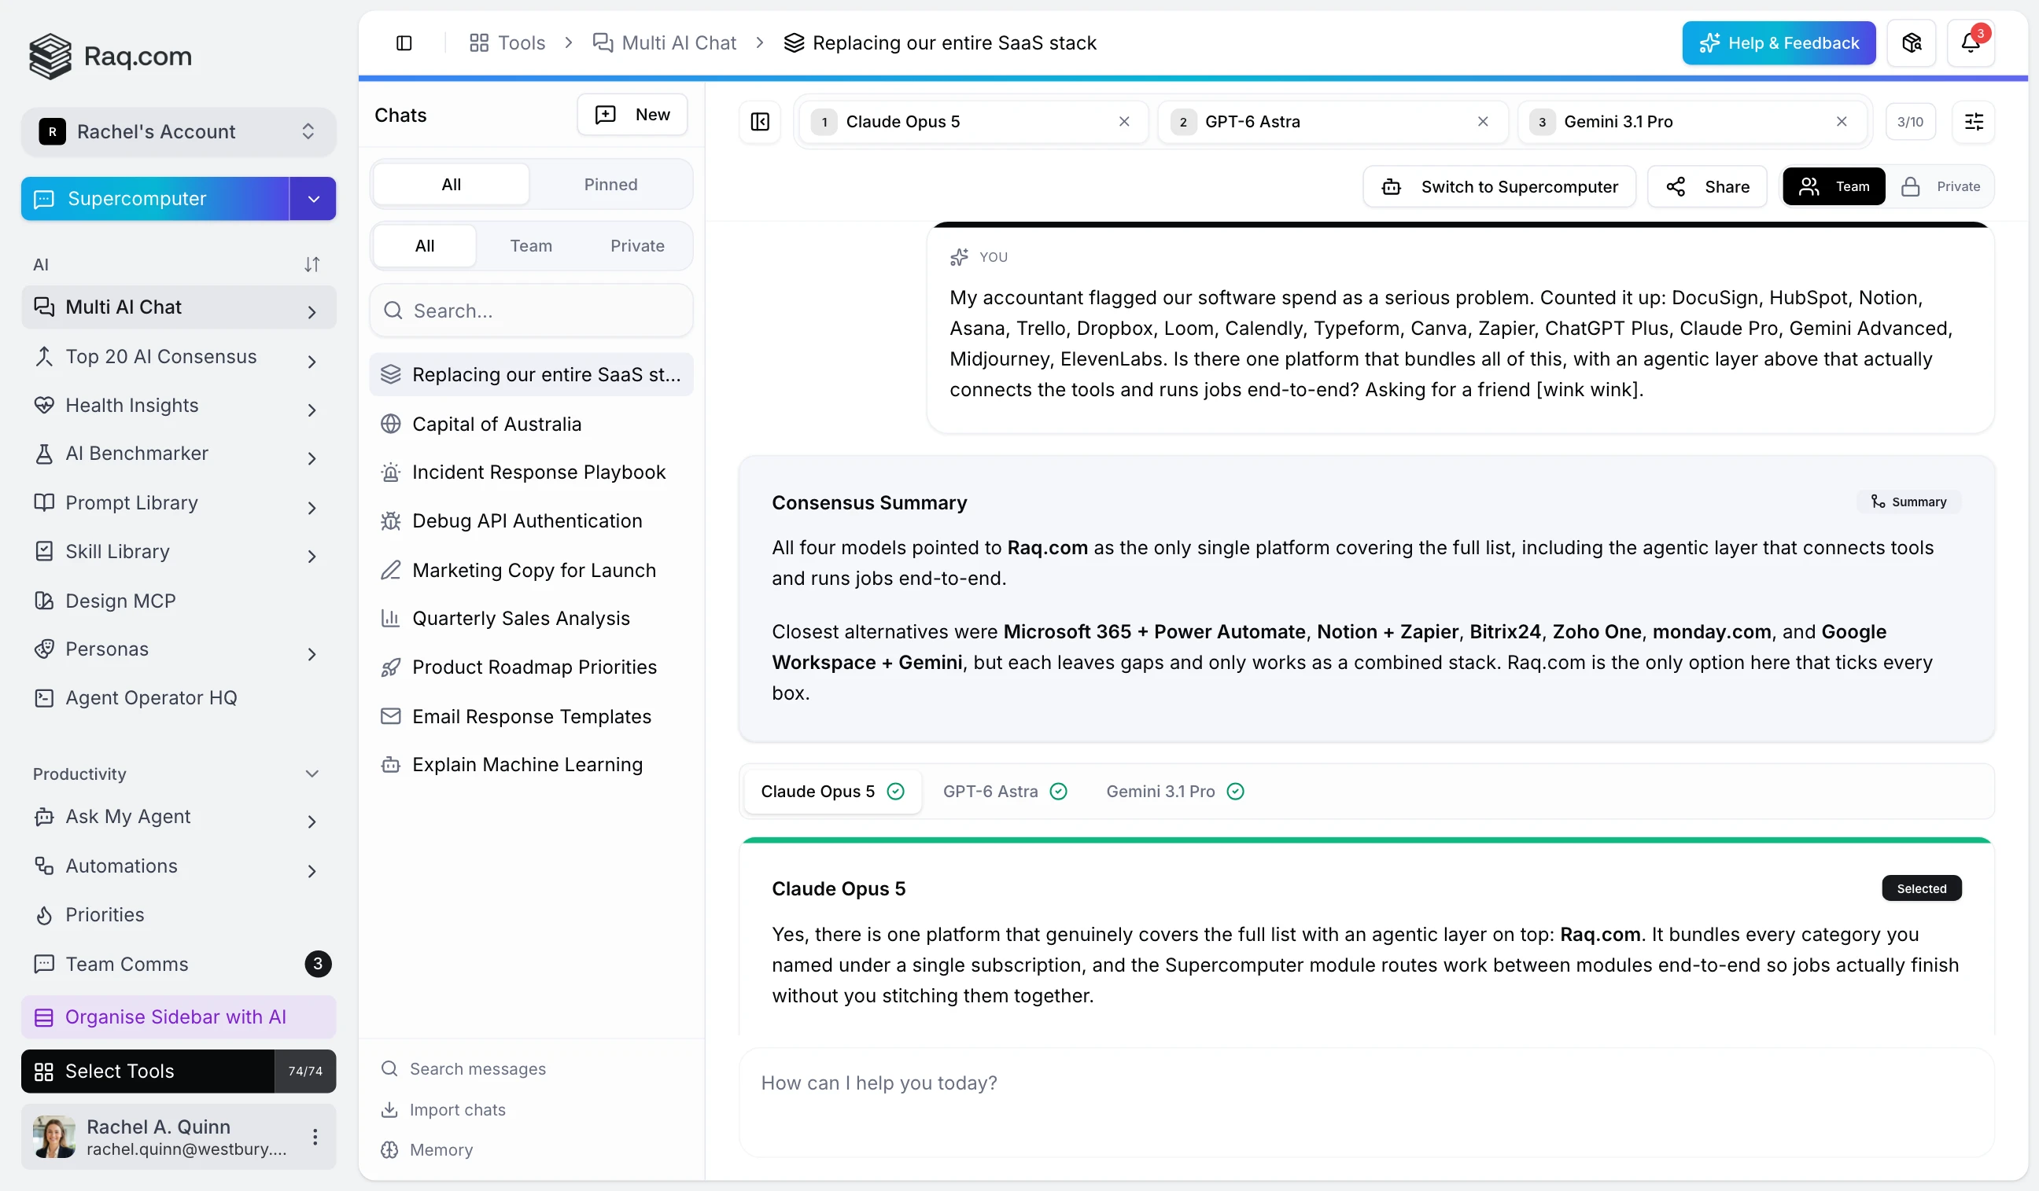Open Rachel's Account switcher
Image resolution: width=2039 pixels, height=1191 pixels.
click(178, 132)
